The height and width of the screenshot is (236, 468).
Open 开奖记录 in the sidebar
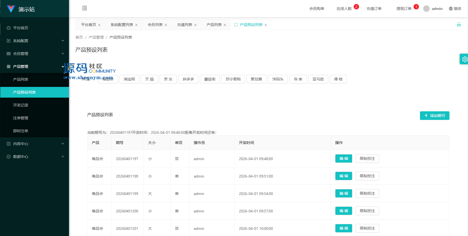point(21,105)
